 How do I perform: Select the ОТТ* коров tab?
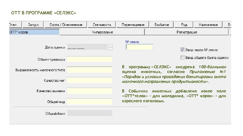pyautogui.click(x=34, y=32)
